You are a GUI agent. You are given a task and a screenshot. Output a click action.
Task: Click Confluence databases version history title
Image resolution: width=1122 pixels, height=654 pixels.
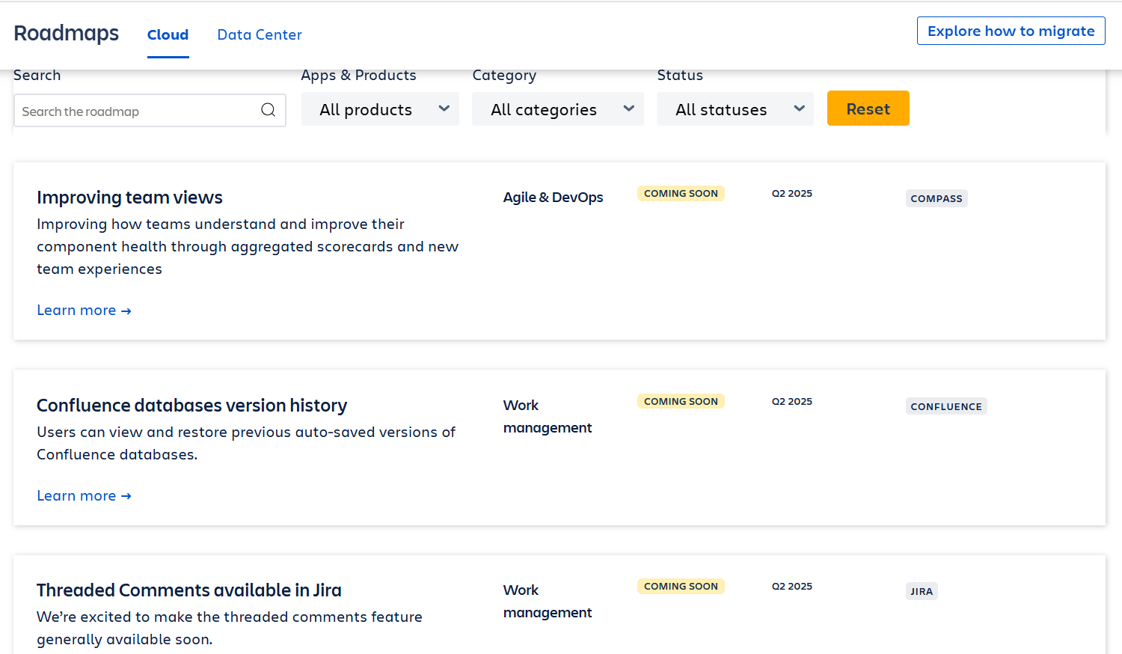pyautogui.click(x=191, y=405)
